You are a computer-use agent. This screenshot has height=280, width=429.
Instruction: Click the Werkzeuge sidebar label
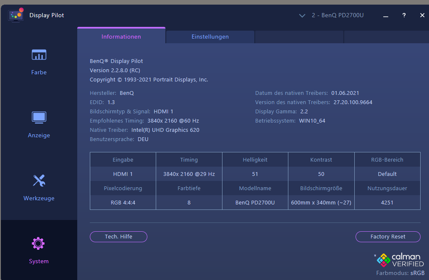click(x=39, y=199)
